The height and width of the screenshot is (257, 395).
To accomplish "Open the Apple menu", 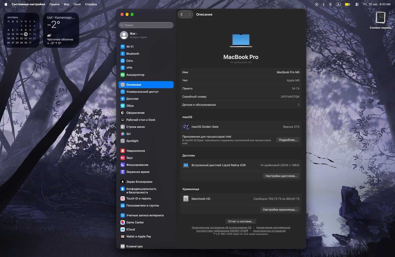I will pos(6,4).
